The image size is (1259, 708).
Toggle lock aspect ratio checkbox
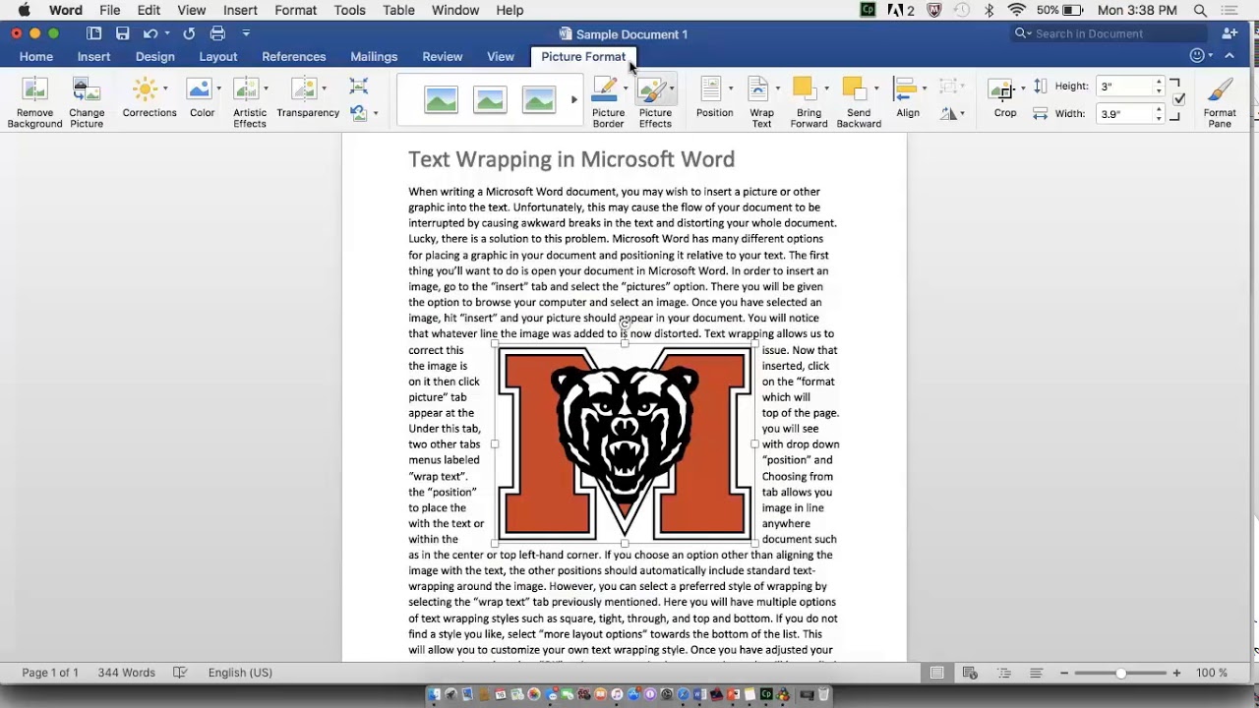[x=1179, y=99]
